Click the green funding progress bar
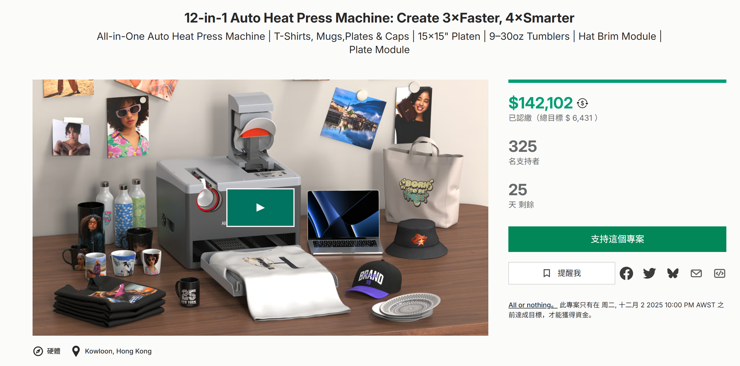The height and width of the screenshot is (366, 740). pos(617,81)
